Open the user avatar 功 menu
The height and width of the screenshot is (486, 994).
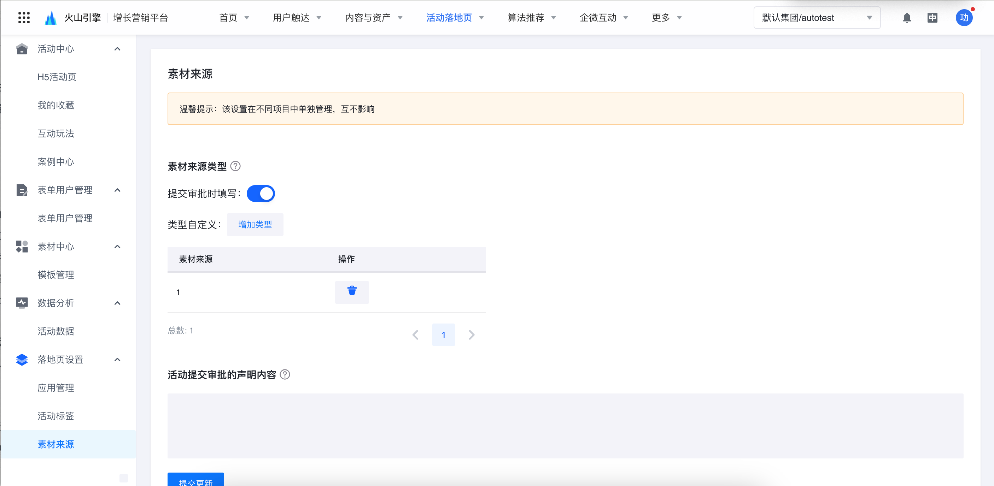964,18
